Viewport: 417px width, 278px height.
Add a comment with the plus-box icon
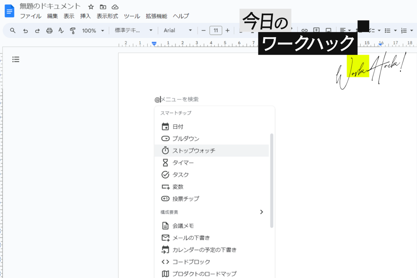[317, 31]
